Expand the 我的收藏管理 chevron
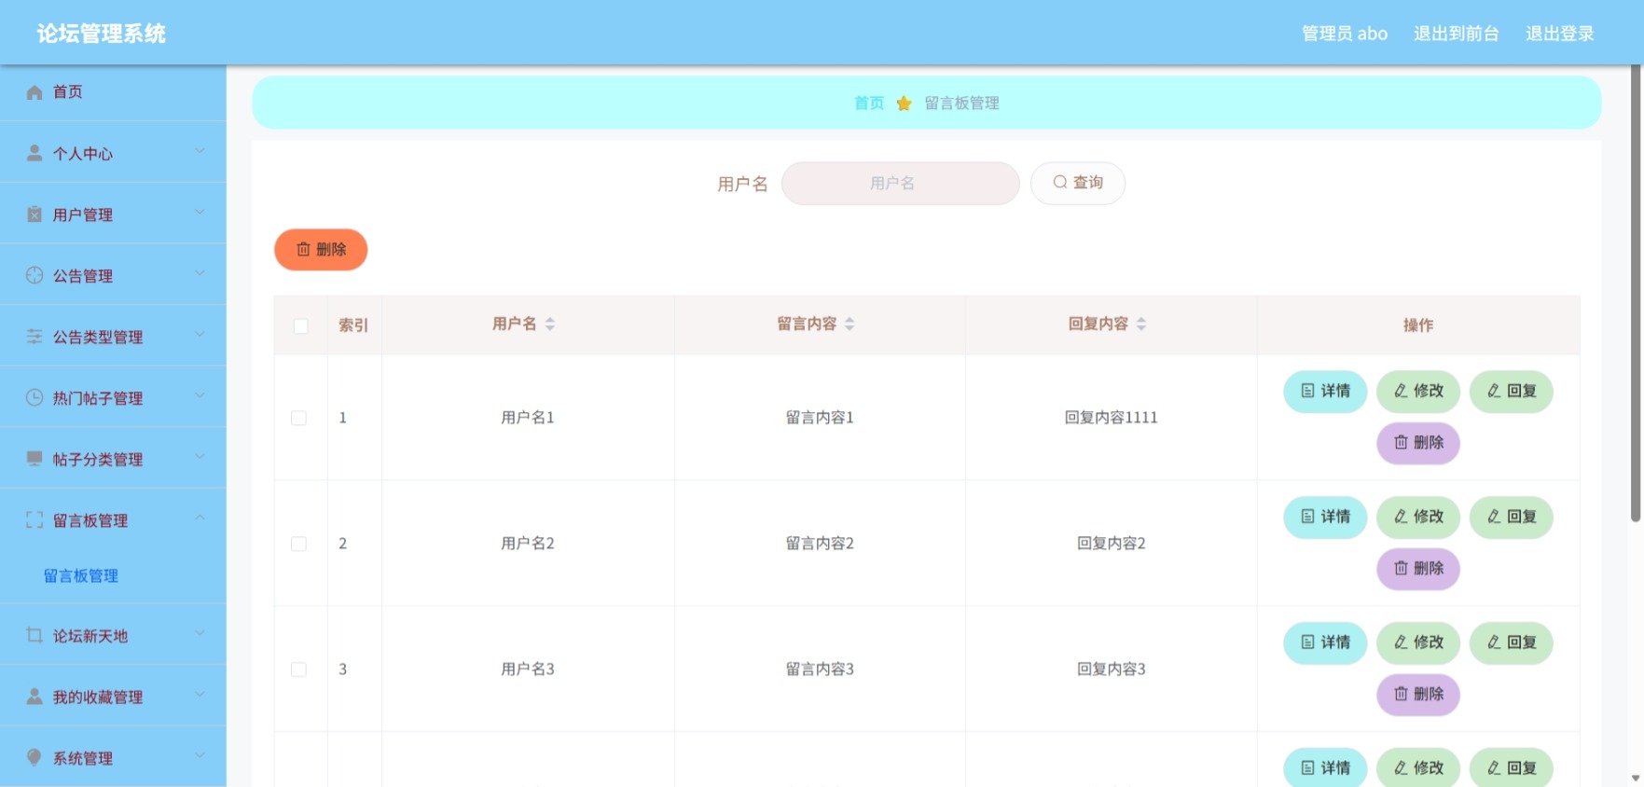 point(200,695)
